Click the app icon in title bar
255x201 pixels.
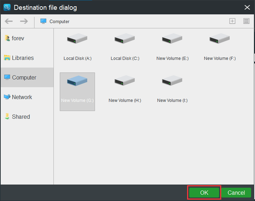point(7,7)
